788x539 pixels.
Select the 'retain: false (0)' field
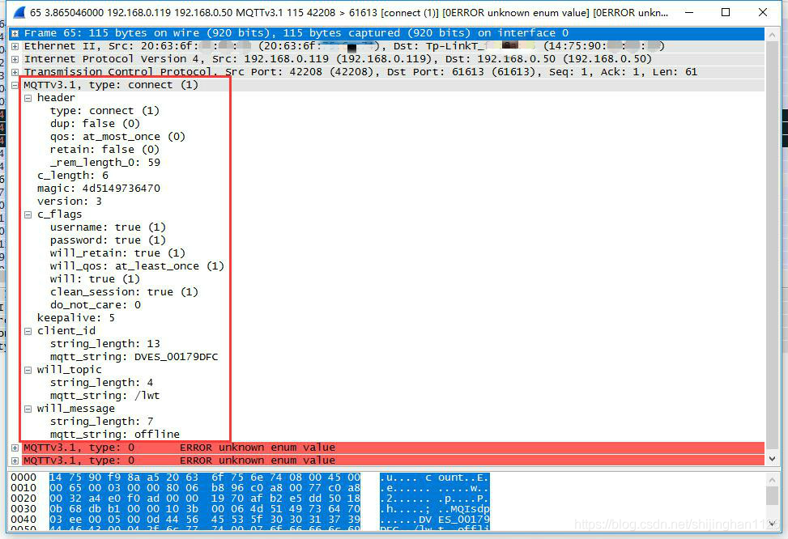(x=104, y=150)
